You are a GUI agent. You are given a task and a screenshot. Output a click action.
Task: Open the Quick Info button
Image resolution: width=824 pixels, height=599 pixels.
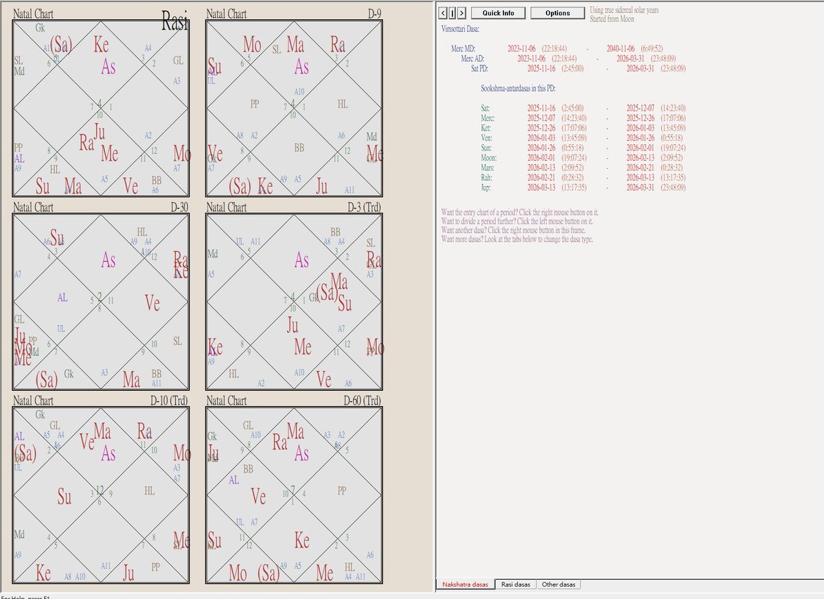[498, 13]
